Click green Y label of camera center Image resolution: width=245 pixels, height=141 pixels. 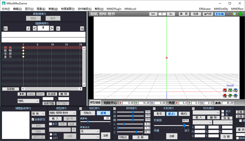click(x=136, y=103)
